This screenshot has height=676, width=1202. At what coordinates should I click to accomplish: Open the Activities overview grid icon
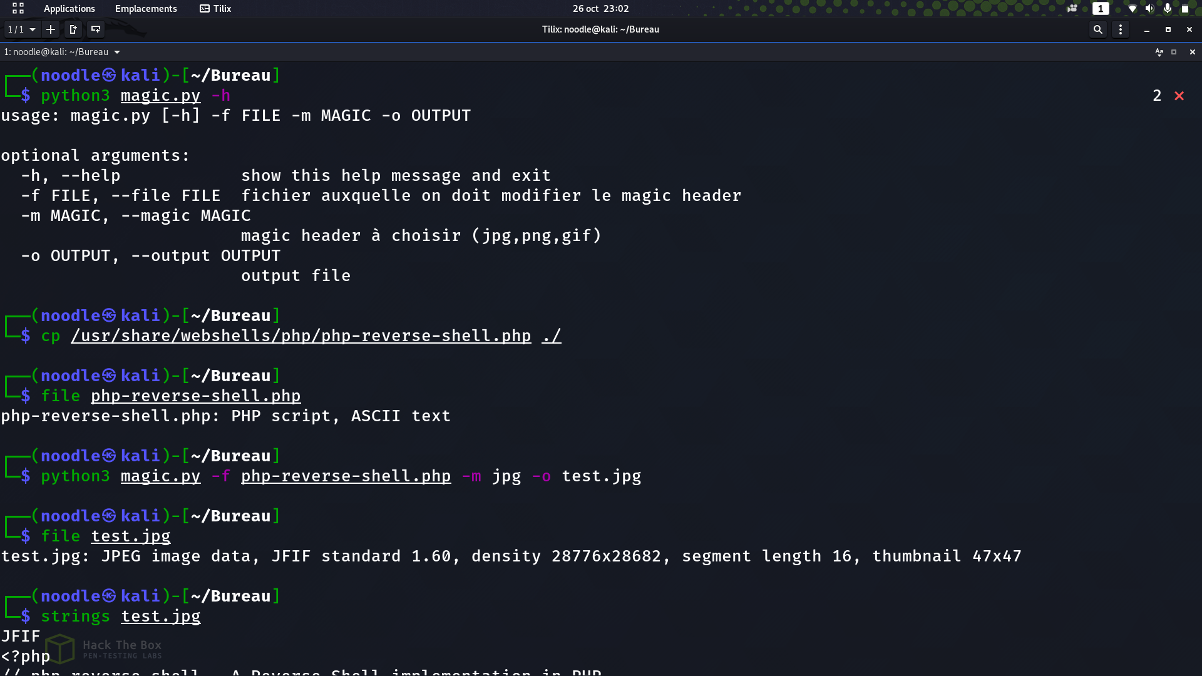(x=18, y=8)
